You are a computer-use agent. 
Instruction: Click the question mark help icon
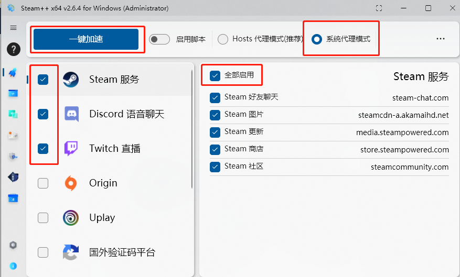point(14,49)
